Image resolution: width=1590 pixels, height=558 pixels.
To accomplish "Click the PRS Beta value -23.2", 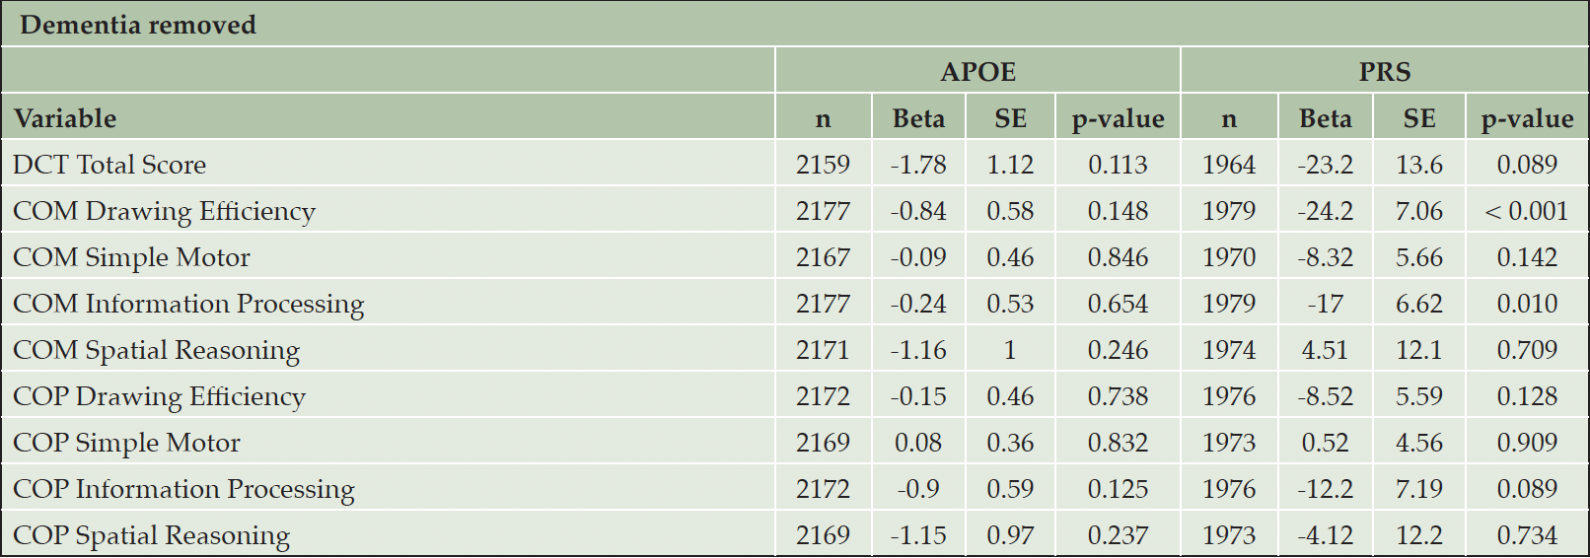I will (x=1325, y=165).
